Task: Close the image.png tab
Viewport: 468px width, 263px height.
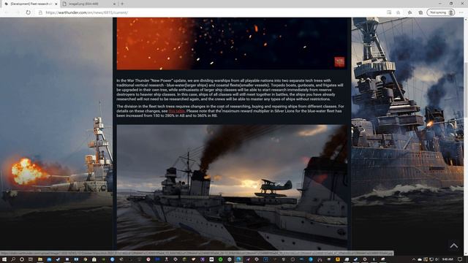Action: tap(114, 4)
